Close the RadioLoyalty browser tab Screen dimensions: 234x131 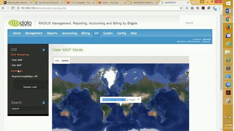click(x=31, y=3)
